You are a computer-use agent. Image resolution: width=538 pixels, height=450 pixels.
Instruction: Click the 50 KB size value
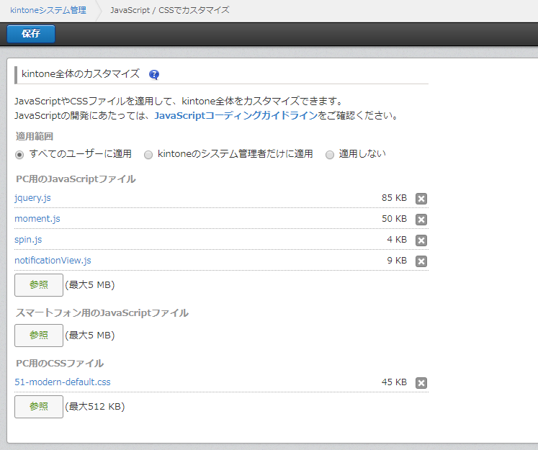tap(394, 219)
